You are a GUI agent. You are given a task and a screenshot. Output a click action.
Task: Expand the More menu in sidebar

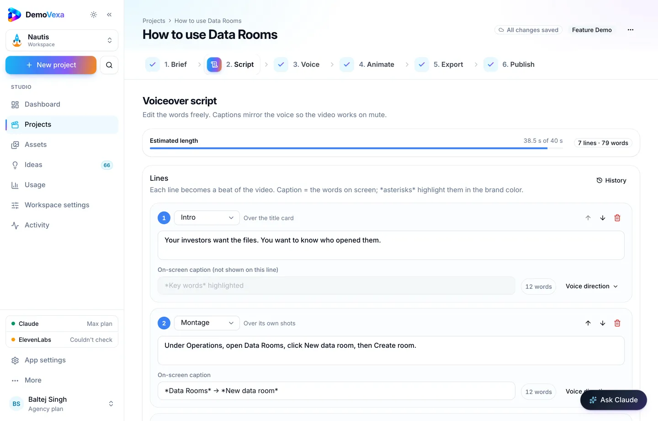point(62,380)
